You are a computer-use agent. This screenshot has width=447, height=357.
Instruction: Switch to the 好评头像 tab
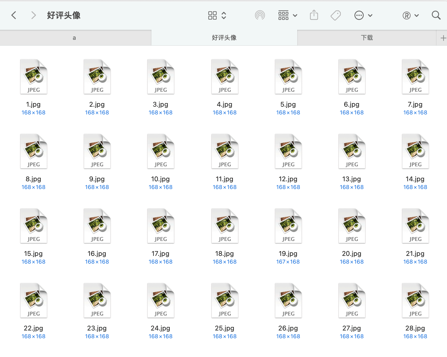pyautogui.click(x=224, y=38)
